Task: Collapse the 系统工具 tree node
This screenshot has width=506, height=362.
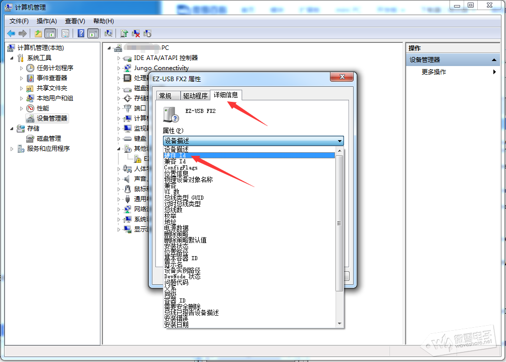Action: pyautogui.click(x=12, y=58)
